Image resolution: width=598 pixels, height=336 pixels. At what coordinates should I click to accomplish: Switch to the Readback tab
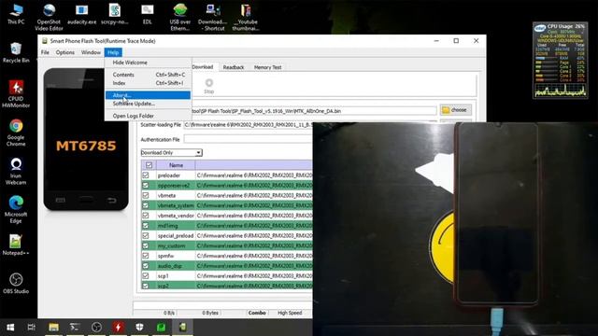pyautogui.click(x=234, y=67)
